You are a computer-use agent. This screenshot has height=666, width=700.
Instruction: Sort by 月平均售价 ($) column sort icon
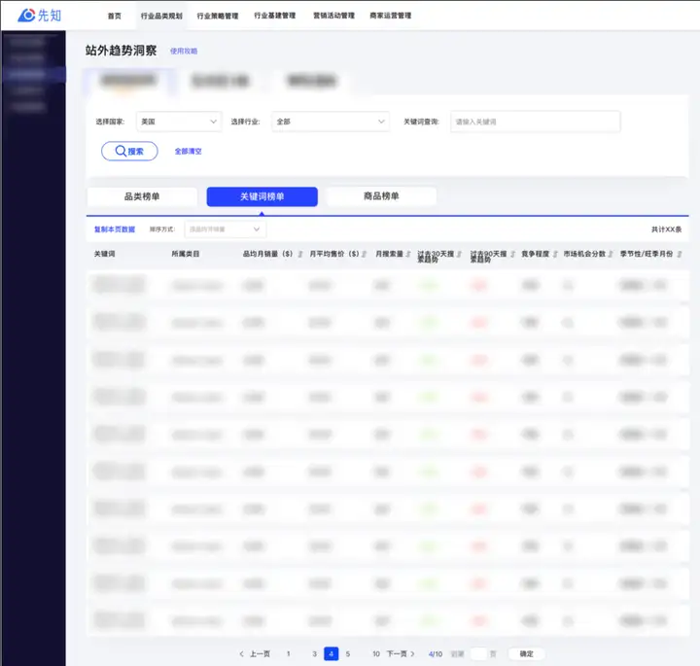point(365,254)
